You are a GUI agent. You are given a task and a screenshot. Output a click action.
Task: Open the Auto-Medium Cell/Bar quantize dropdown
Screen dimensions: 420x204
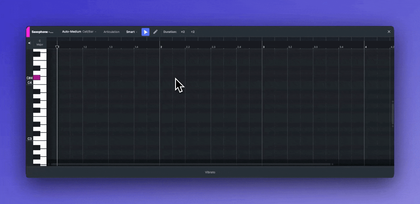pos(79,32)
